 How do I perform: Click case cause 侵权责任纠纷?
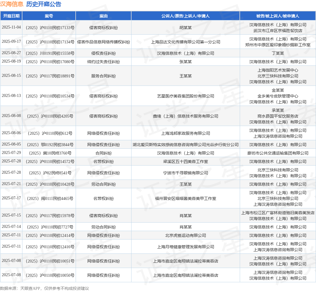(x=103, y=53)
